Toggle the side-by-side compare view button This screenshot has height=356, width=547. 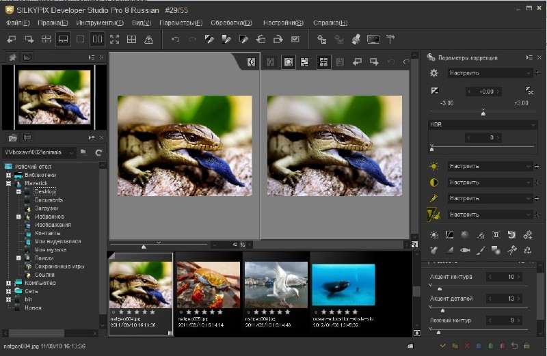97,40
